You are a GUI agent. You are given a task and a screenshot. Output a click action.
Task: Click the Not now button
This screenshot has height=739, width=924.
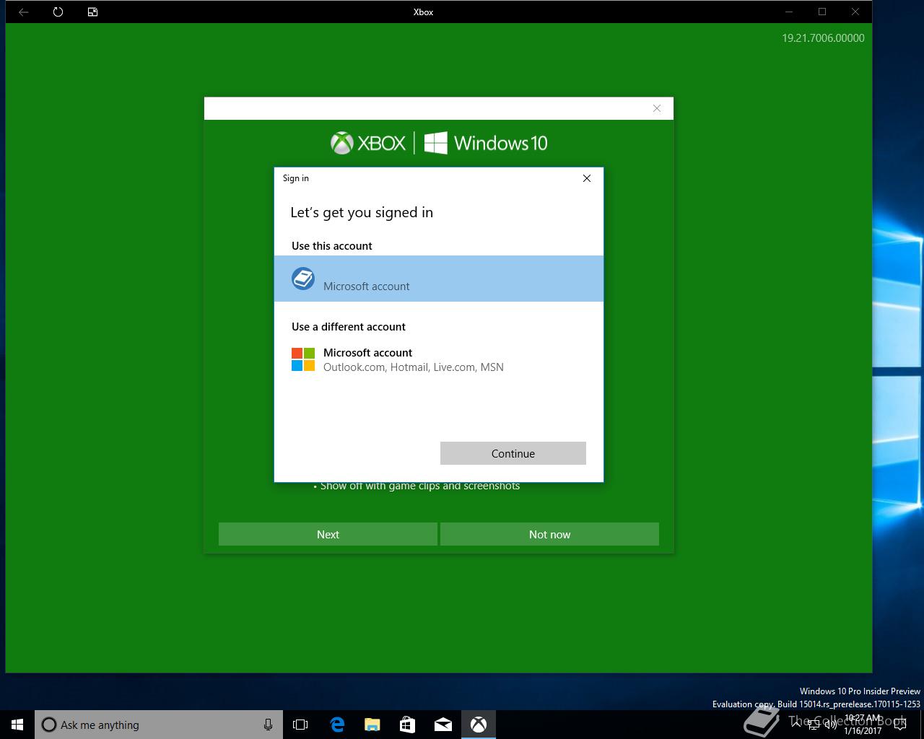point(549,534)
